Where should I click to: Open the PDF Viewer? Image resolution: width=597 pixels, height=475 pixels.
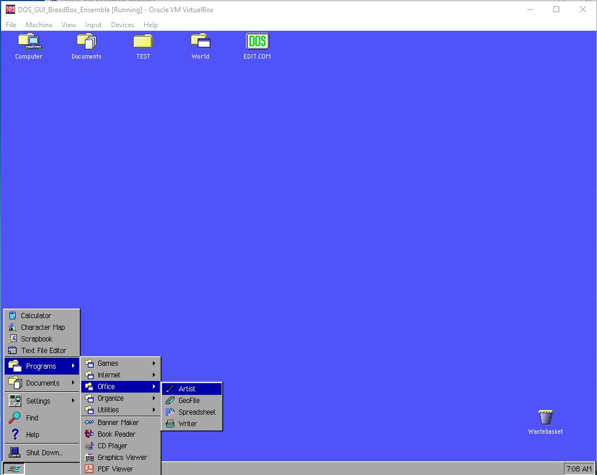116,469
